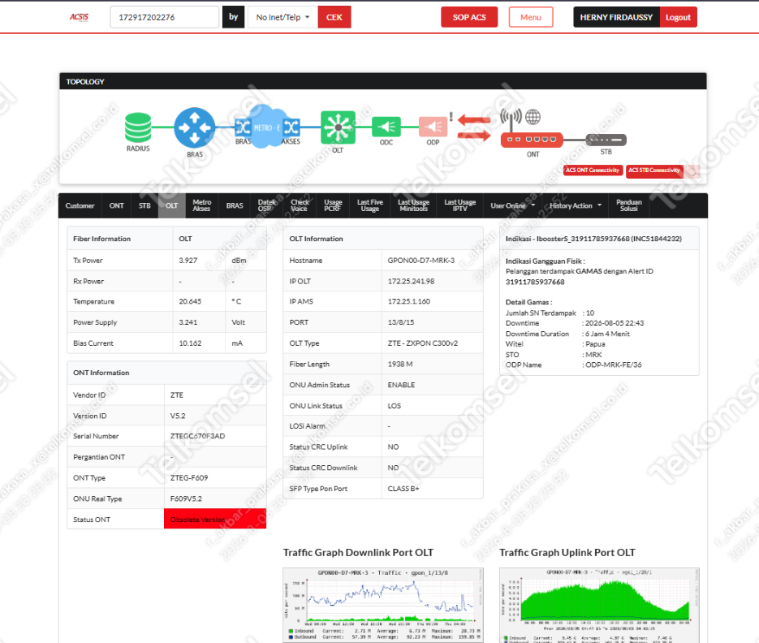Click the ONU Link Status value LOS
Viewport: 759px width, 643px height.
click(x=394, y=406)
